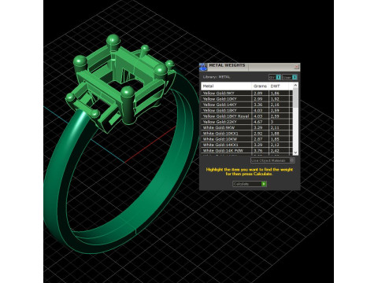Click the metal list scroll-up arrow
This screenshot has width=378, height=283.
295,85
